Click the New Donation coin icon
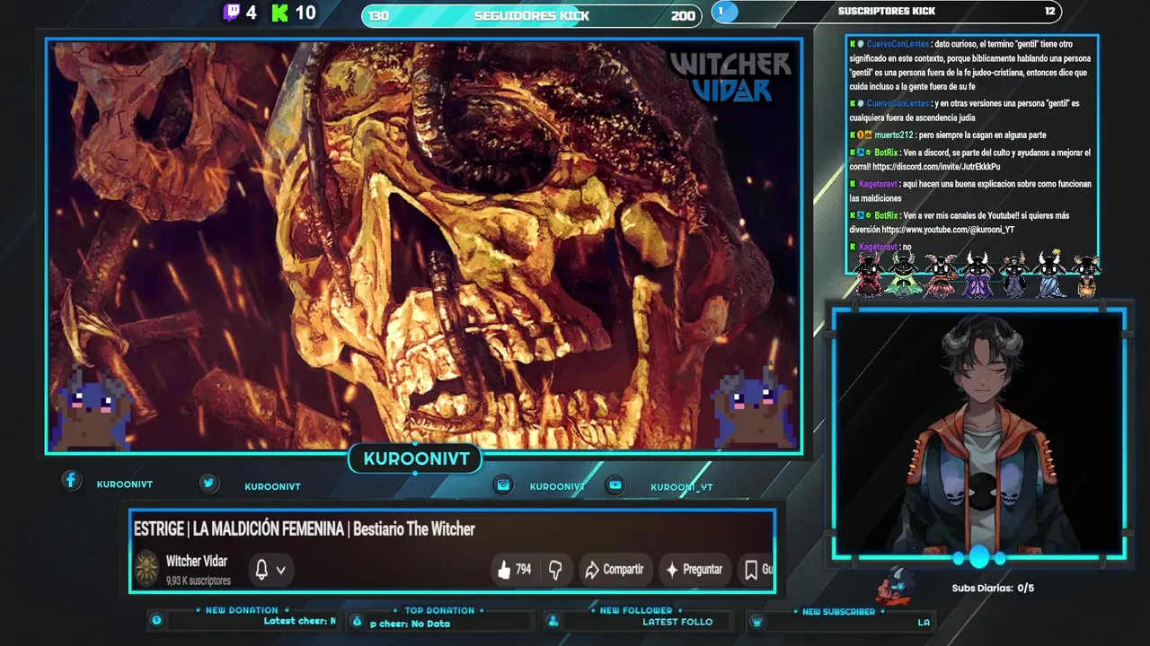The width and height of the screenshot is (1150, 646). click(156, 620)
